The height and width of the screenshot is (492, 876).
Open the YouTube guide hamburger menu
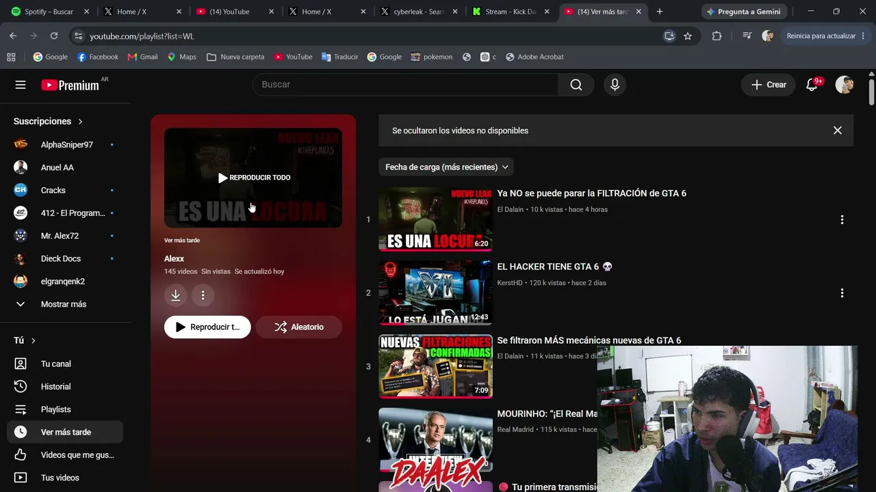click(21, 85)
